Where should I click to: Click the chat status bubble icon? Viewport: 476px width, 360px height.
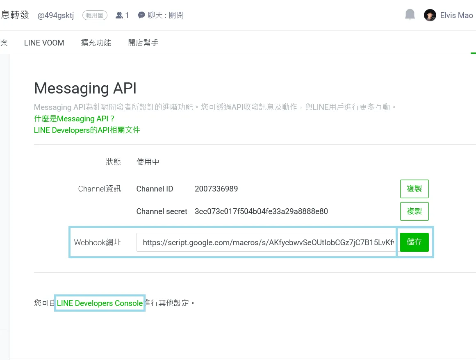tap(141, 15)
